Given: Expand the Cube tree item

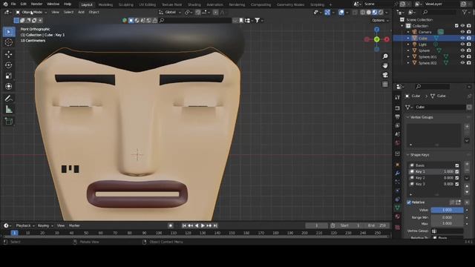Looking at the screenshot, I should [408, 38].
